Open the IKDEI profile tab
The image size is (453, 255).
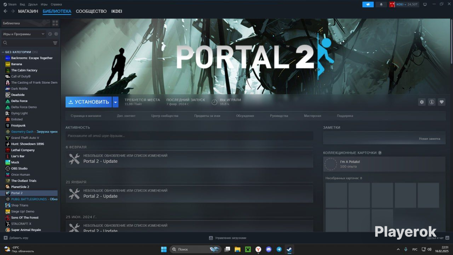pyautogui.click(x=117, y=11)
